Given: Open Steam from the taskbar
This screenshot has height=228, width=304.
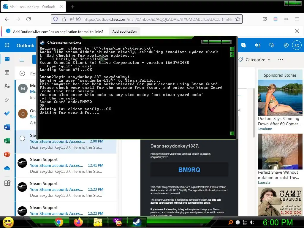Looking at the screenshot, I should pos(137,222).
